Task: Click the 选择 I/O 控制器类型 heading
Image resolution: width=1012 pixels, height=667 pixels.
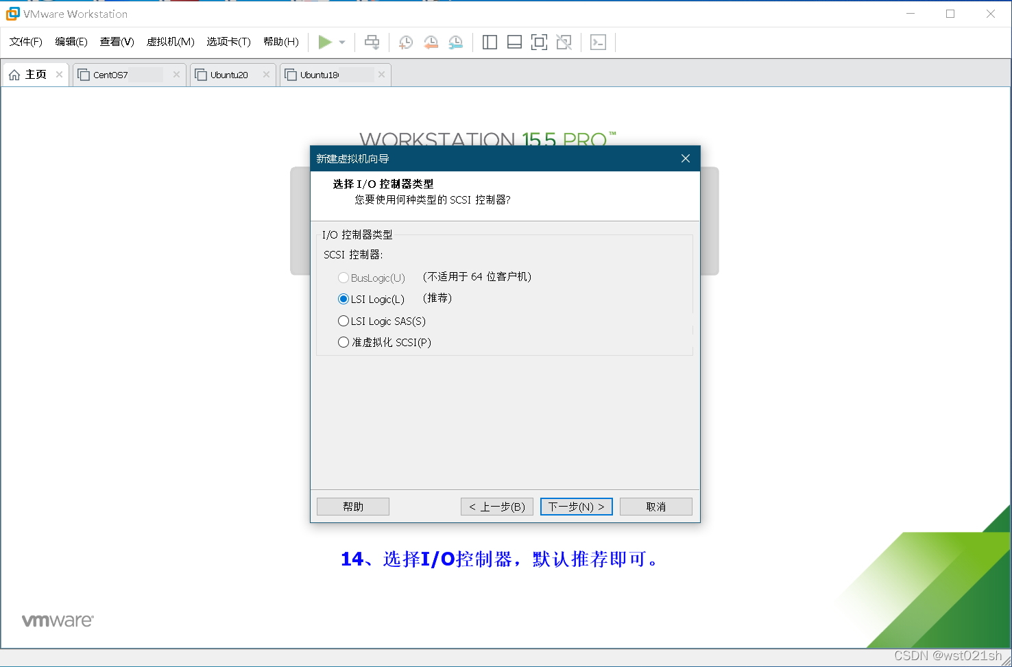Action: tap(383, 184)
